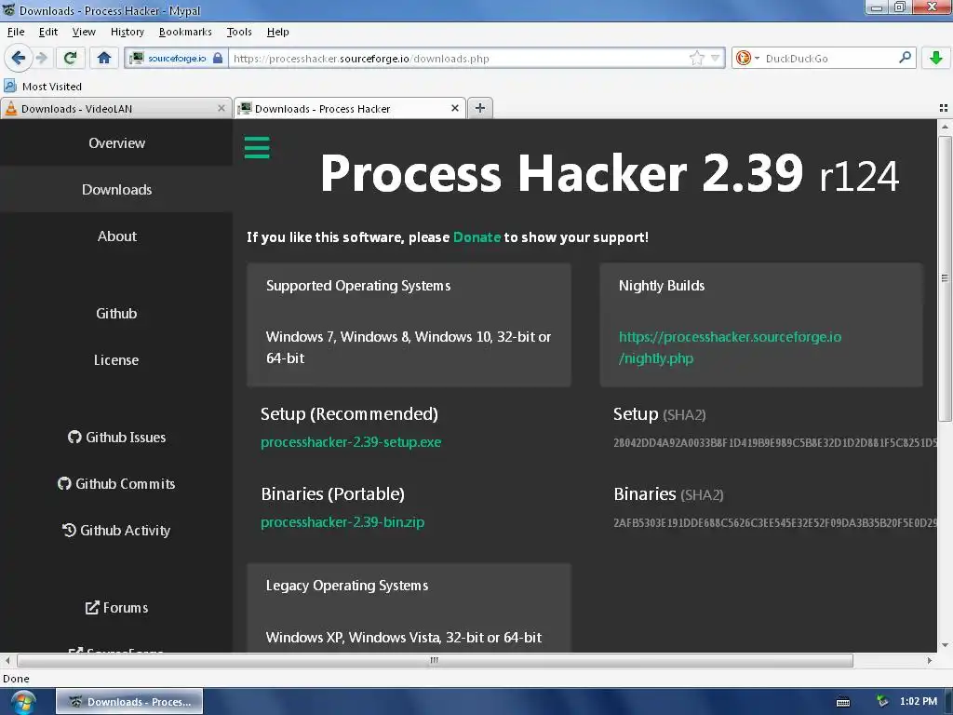Screen dimensions: 953x715
Task: Click the horizontal scrollbar left arrow
Action: point(7,660)
